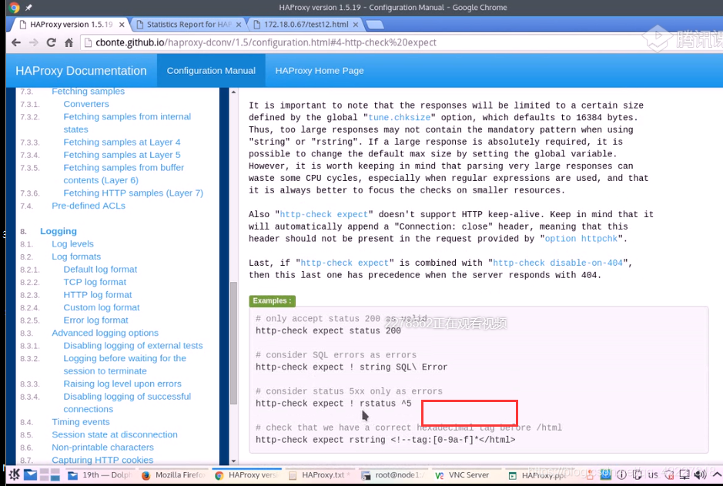
Task: Open the virtual desktop pager in taskbar
Action: pos(50,474)
